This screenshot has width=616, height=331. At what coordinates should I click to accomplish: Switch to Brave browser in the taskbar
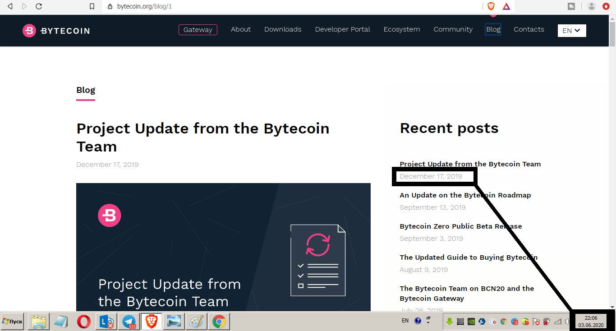point(152,322)
